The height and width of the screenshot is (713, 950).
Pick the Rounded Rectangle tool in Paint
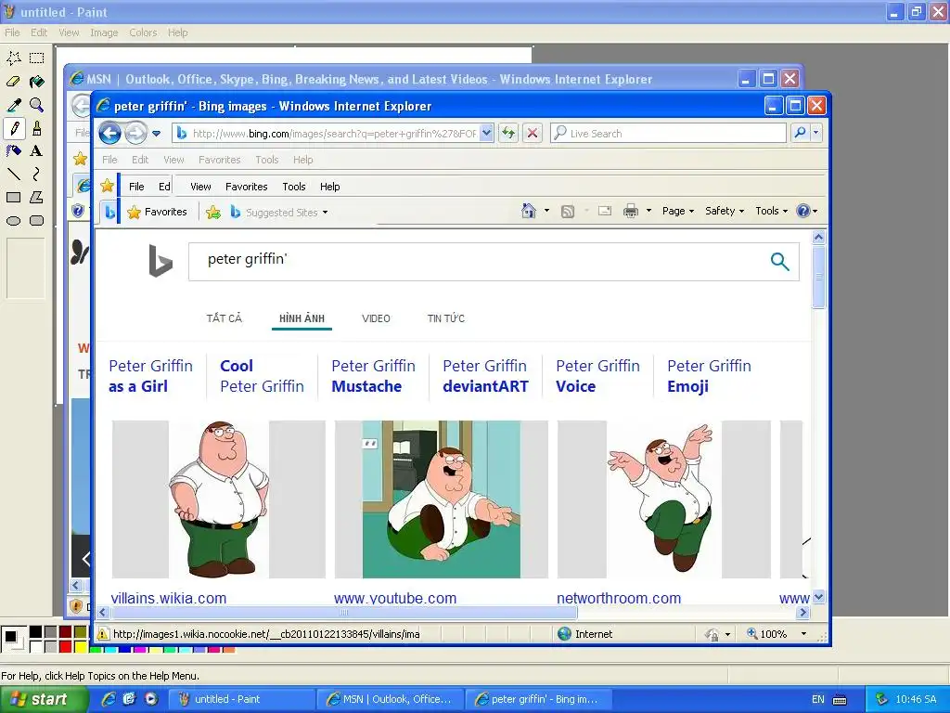[x=37, y=221]
